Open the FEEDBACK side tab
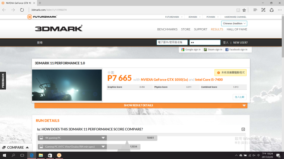284x159 pixels. [x=3, y=80]
